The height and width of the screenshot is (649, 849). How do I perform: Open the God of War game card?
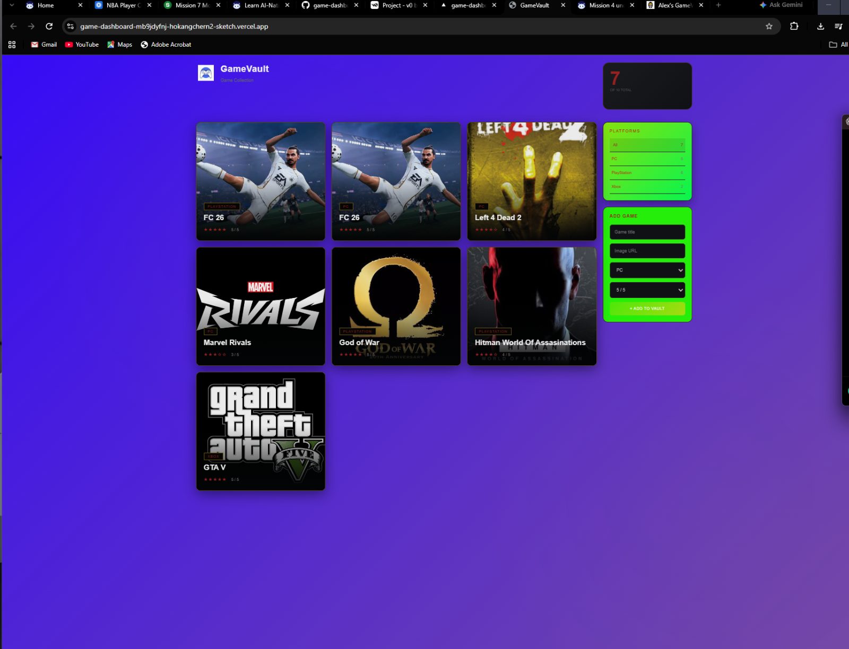pyautogui.click(x=396, y=306)
